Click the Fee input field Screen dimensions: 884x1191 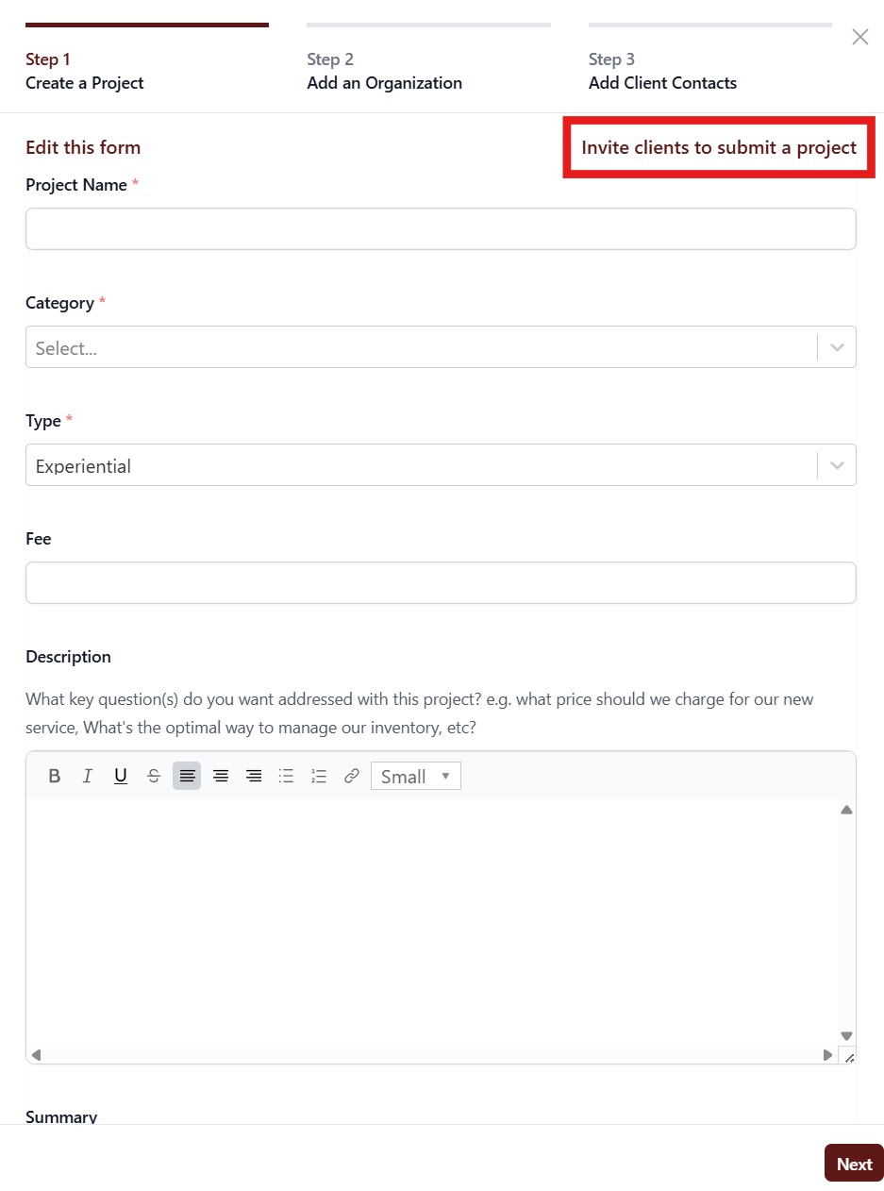pos(441,583)
